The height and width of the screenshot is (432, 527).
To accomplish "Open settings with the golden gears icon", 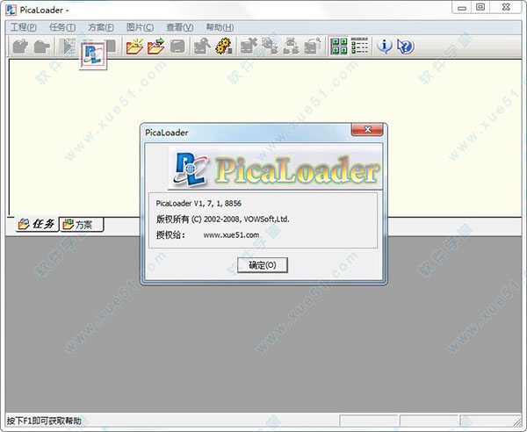I will [x=224, y=46].
